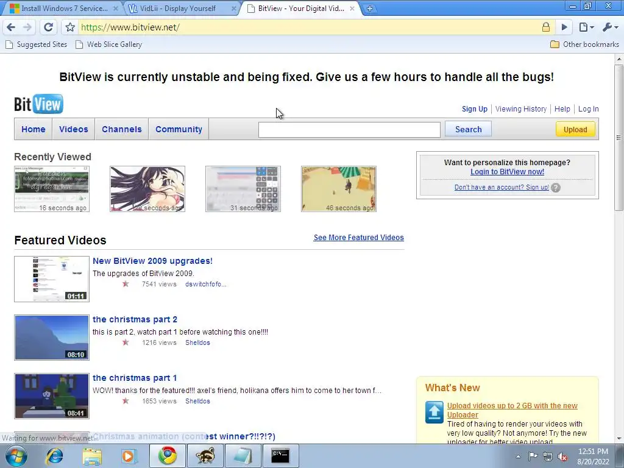Open Windows Explorer folder on taskbar
The height and width of the screenshot is (468, 624).
pos(92,456)
